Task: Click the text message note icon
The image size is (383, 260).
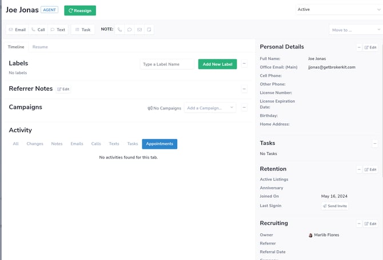Action: (130, 30)
